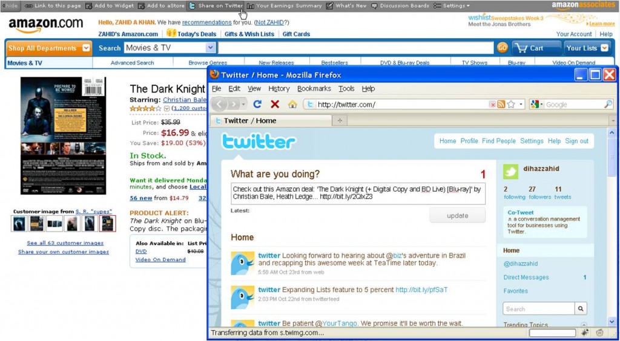Click the update tweet button

point(458,215)
